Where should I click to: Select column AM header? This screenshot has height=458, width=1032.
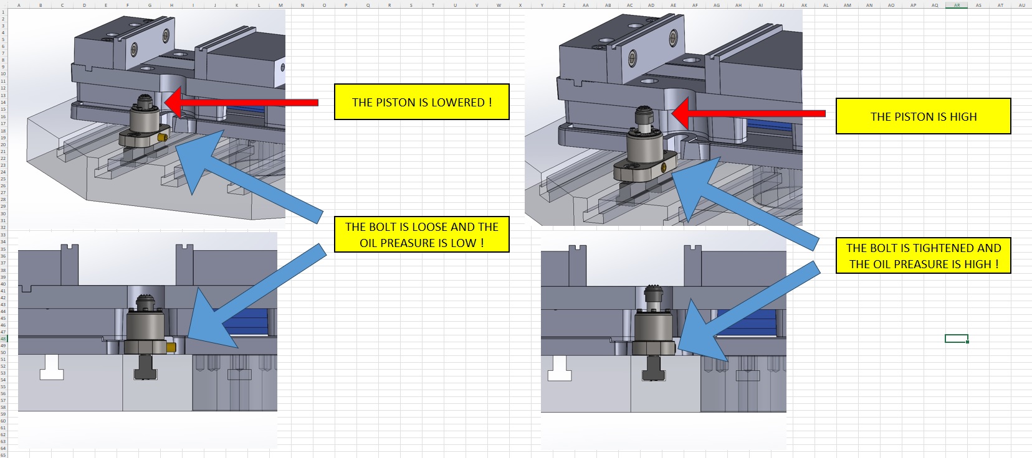pyautogui.click(x=848, y=5)
